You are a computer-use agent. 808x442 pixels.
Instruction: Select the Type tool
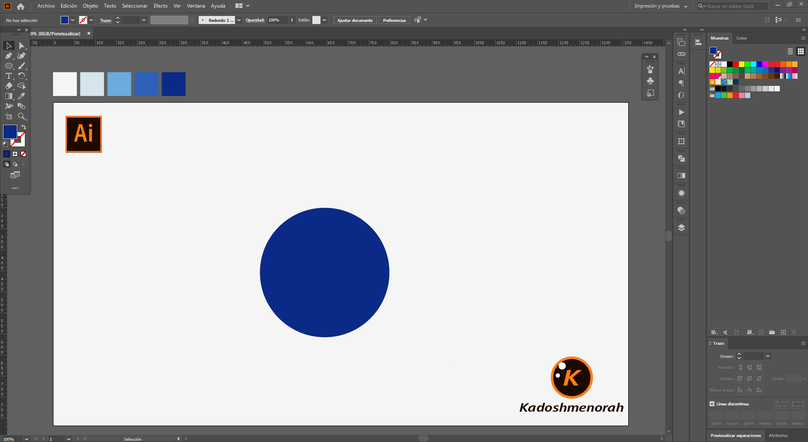point(9,76)
